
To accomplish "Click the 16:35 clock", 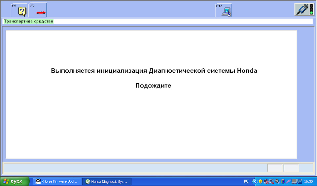I will (x=308, y=181).
